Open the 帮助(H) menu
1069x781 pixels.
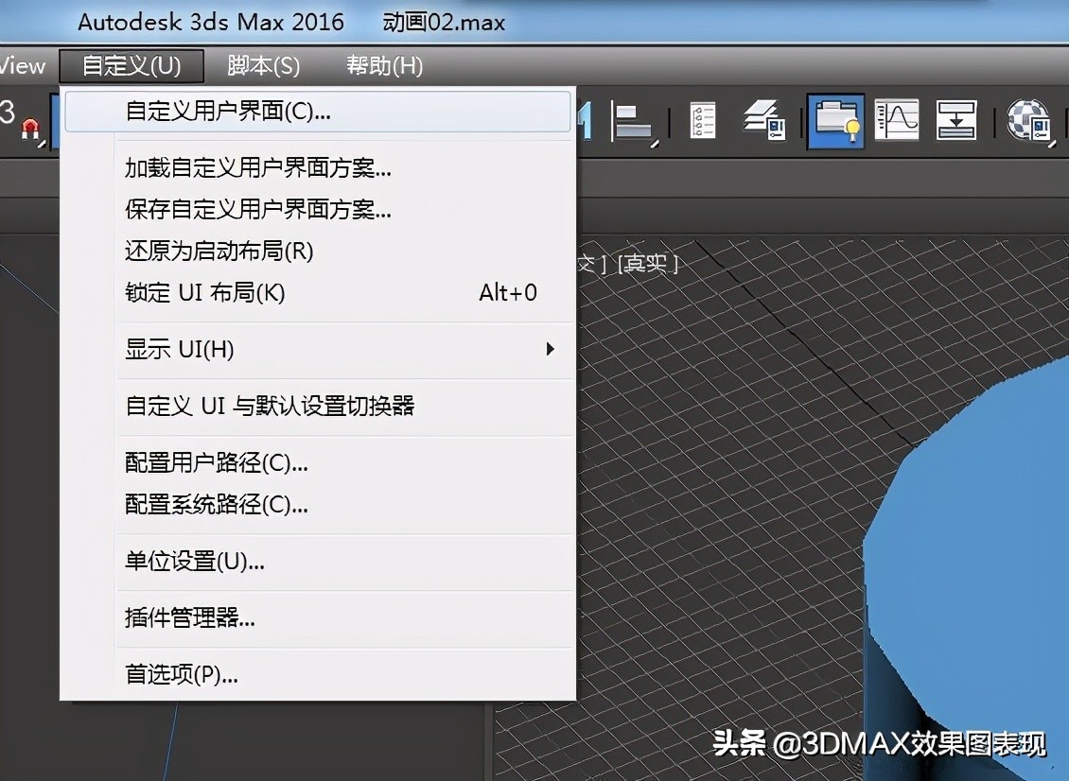pyautogui.click(x=383, y=65)
